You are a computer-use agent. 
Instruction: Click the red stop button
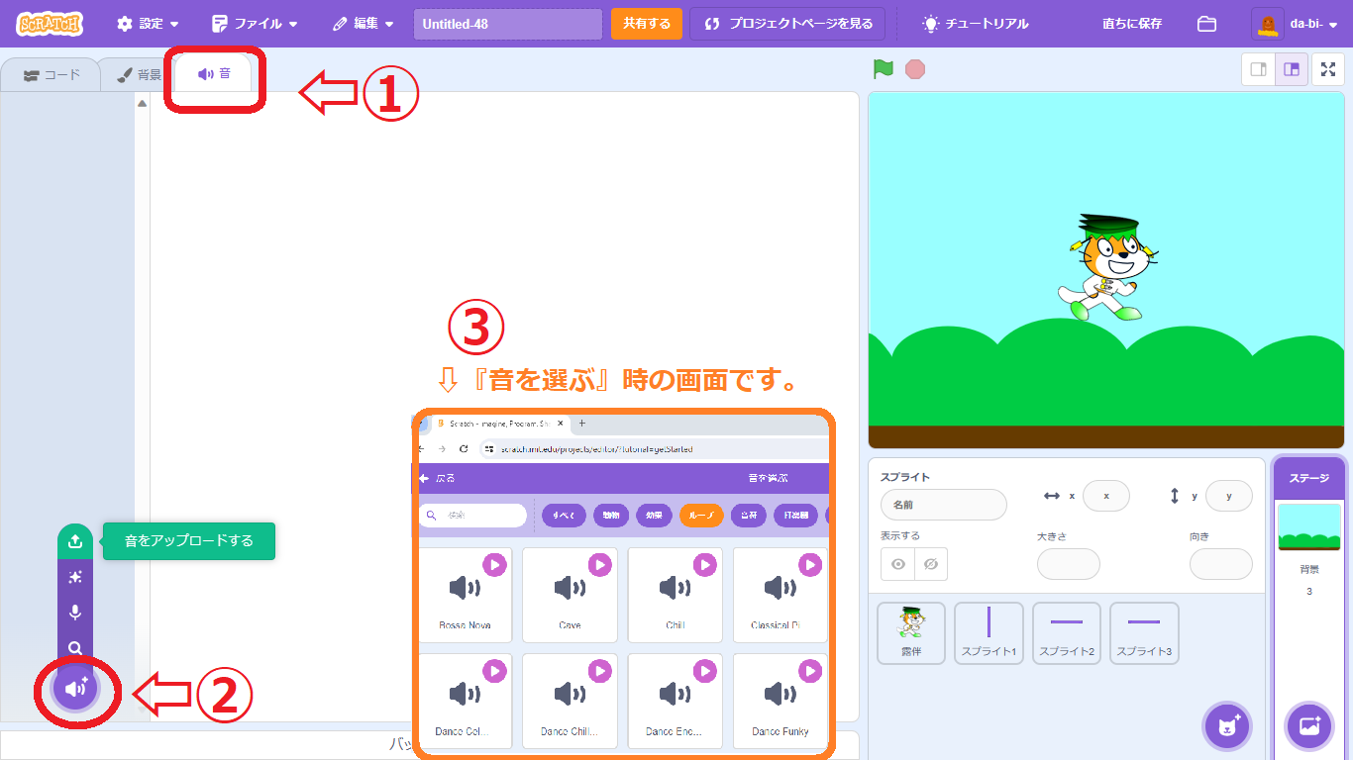[x=915, y=69]
